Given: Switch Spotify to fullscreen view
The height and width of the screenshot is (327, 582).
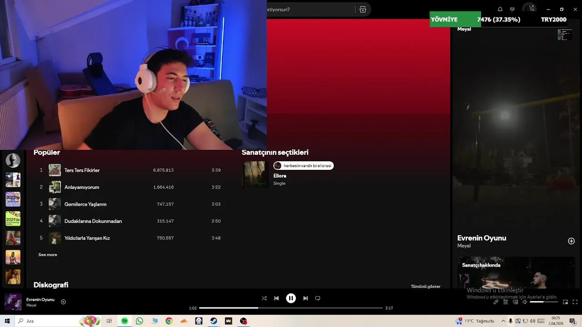Looking at the screenshot, I should [x=575, y=302].
